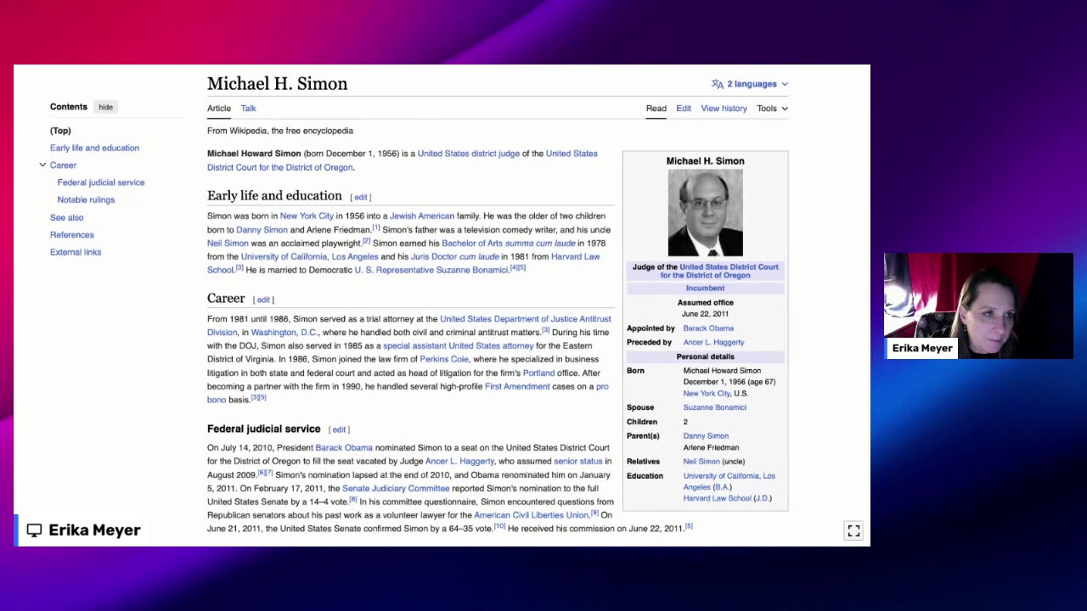Open the Neil Simon link in Early life paragraph
Viewport: 1087px width, 611px height.
228,244
